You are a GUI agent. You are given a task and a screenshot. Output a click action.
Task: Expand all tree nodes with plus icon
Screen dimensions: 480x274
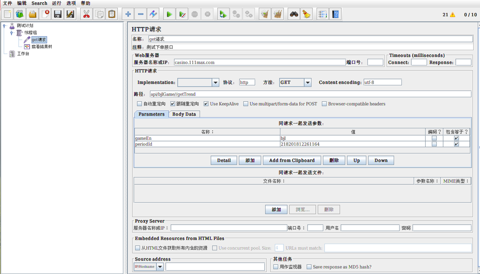128,15
